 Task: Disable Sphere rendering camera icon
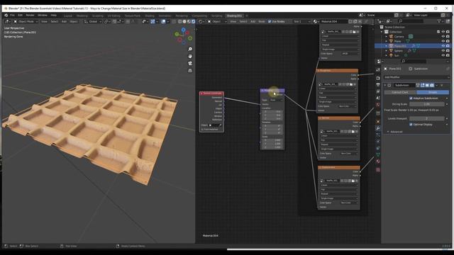[448, 50]
